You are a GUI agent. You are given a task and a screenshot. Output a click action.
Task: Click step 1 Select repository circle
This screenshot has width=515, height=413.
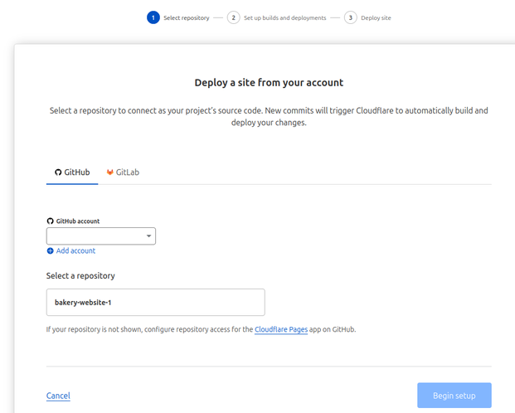pyautogui.click(x=153, y=17)
